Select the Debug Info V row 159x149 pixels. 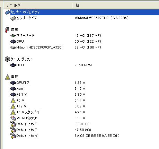click(81, 136)
